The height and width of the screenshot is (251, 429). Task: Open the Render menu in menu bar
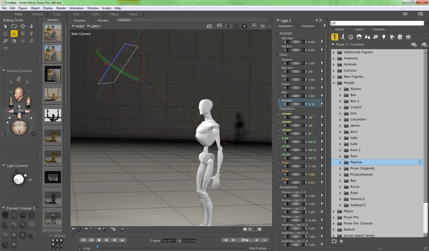tap(61, 8)
